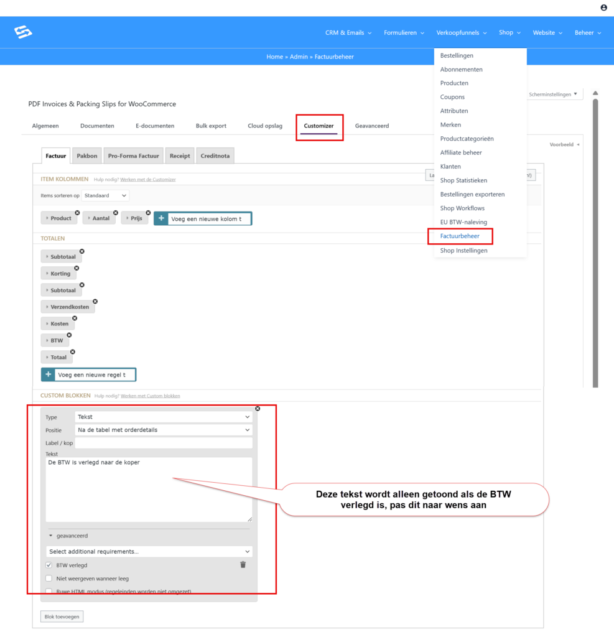Click the Label / kop input field
614x637 pixels.
point(164,443)
